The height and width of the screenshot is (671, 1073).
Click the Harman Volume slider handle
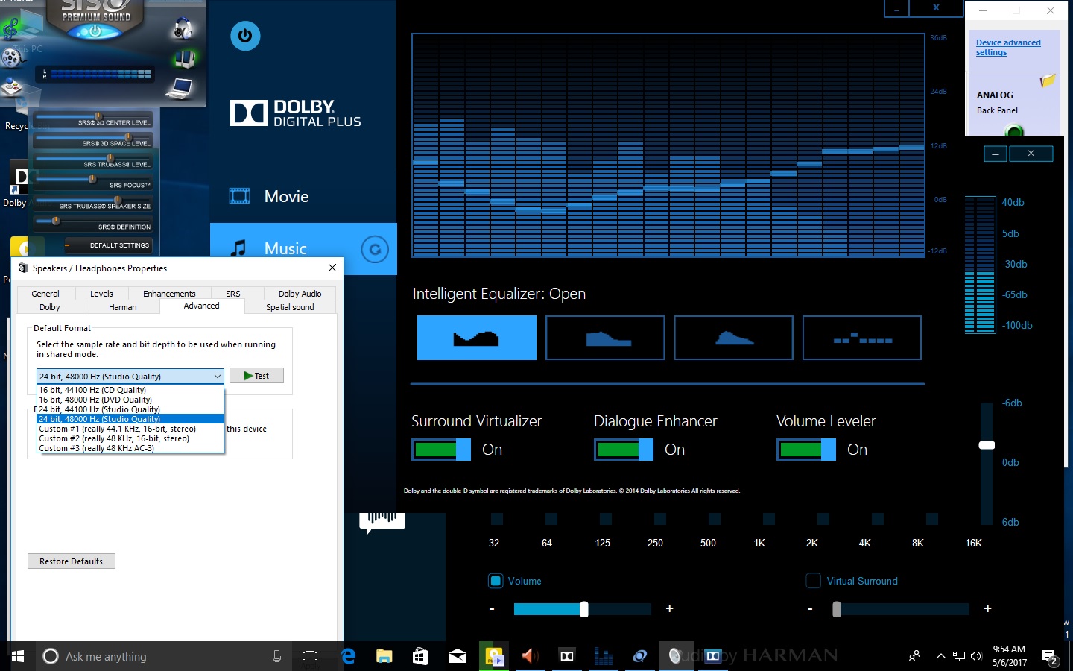pos(584,609)
